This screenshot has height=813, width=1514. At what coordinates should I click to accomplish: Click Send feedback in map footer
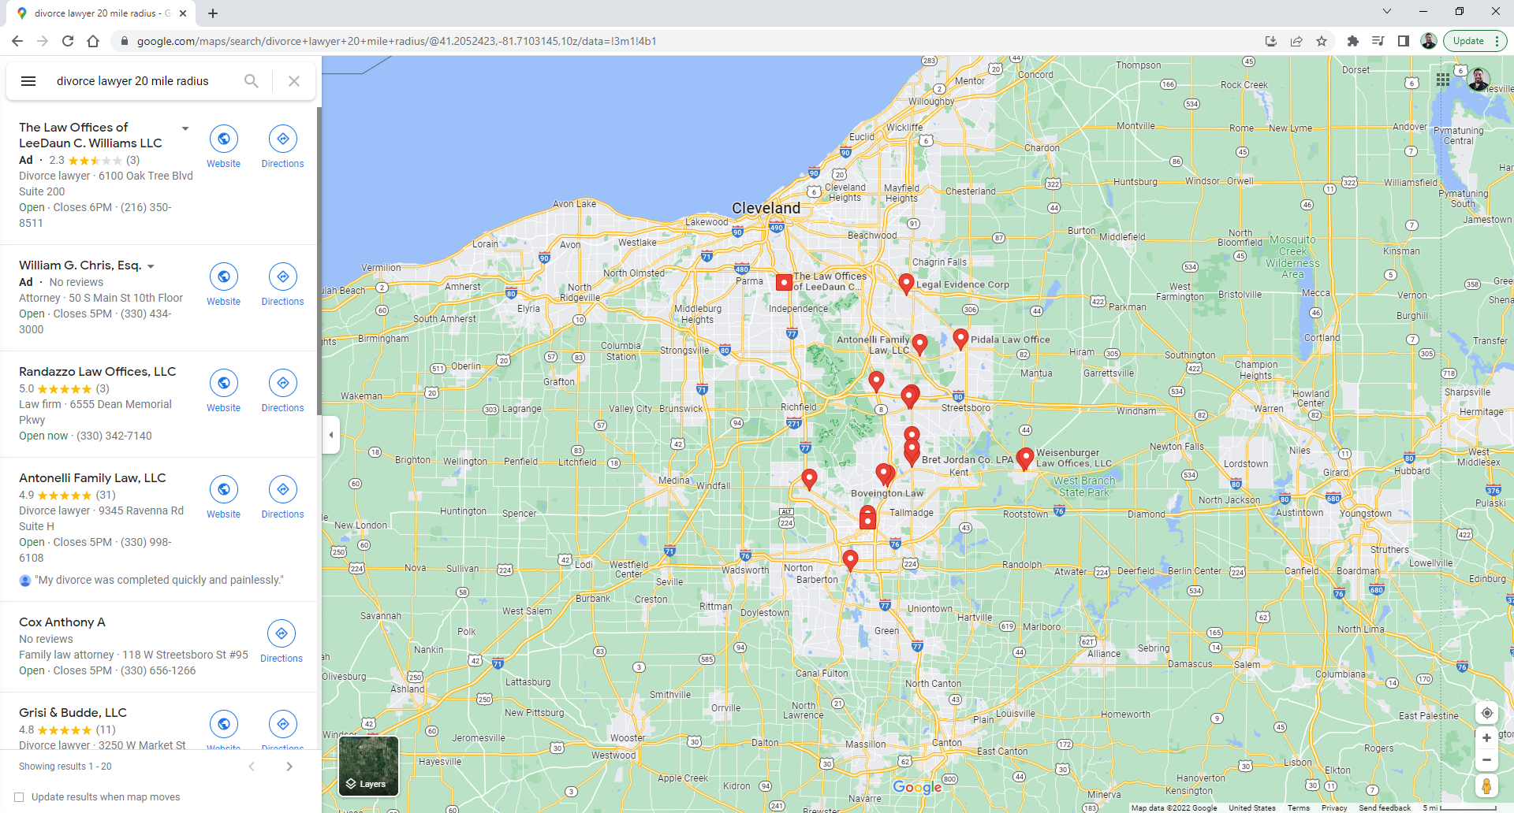(x=1385, y=808)
